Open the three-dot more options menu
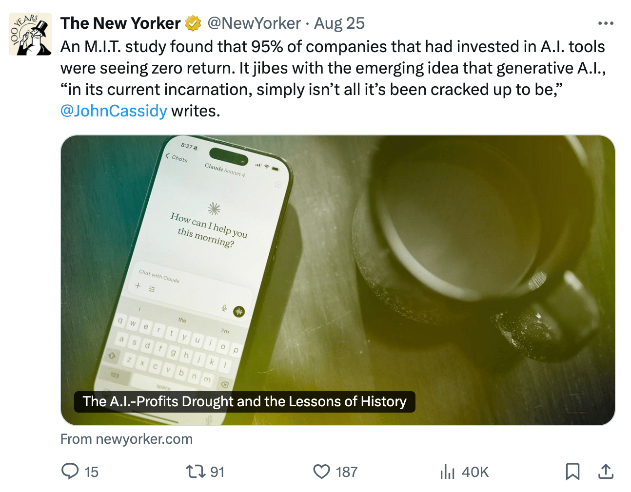The image size is (631, 492). 606,23
